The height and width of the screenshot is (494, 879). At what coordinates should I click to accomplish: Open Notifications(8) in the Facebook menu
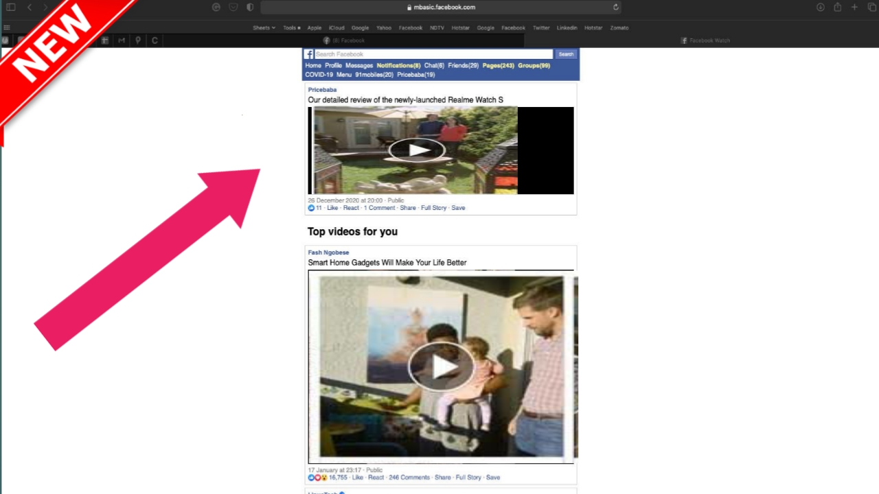pyautogui.click(x=398, y=65)
